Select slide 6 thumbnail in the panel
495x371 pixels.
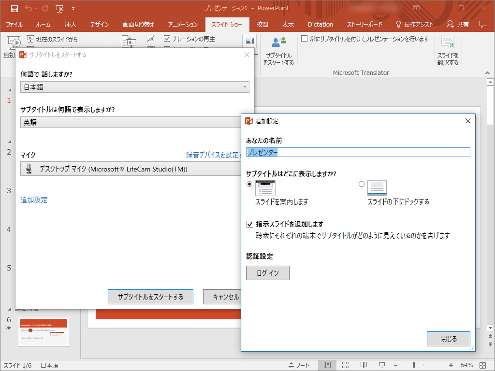tap(44, 332)
